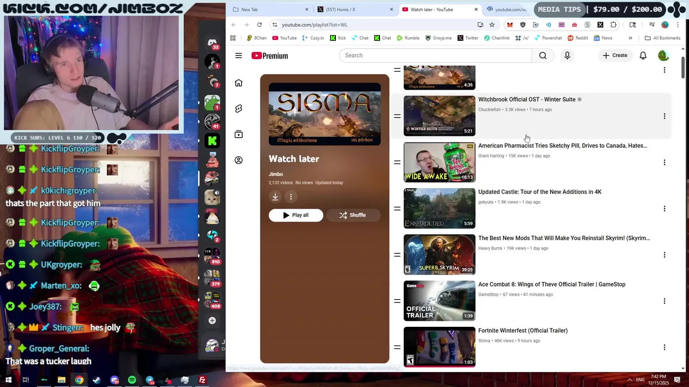Show hidden system tray icons
Screen dimensions: 689x387
(629, 380)
